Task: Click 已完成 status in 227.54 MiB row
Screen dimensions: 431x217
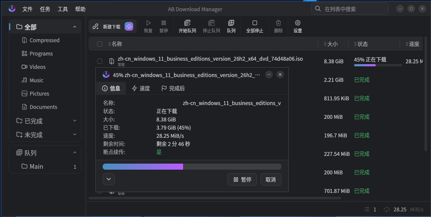Action: click(362, 154)
